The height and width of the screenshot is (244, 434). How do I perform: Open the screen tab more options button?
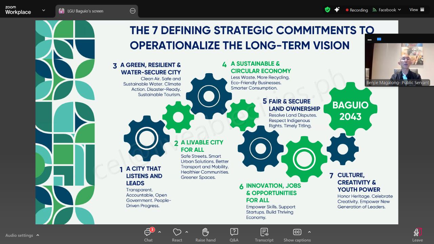tap(133, 11)
